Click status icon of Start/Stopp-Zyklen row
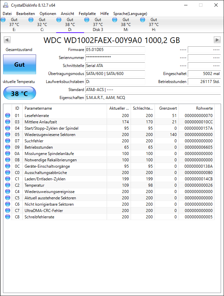The image size is (224, 296). [8, 128]
